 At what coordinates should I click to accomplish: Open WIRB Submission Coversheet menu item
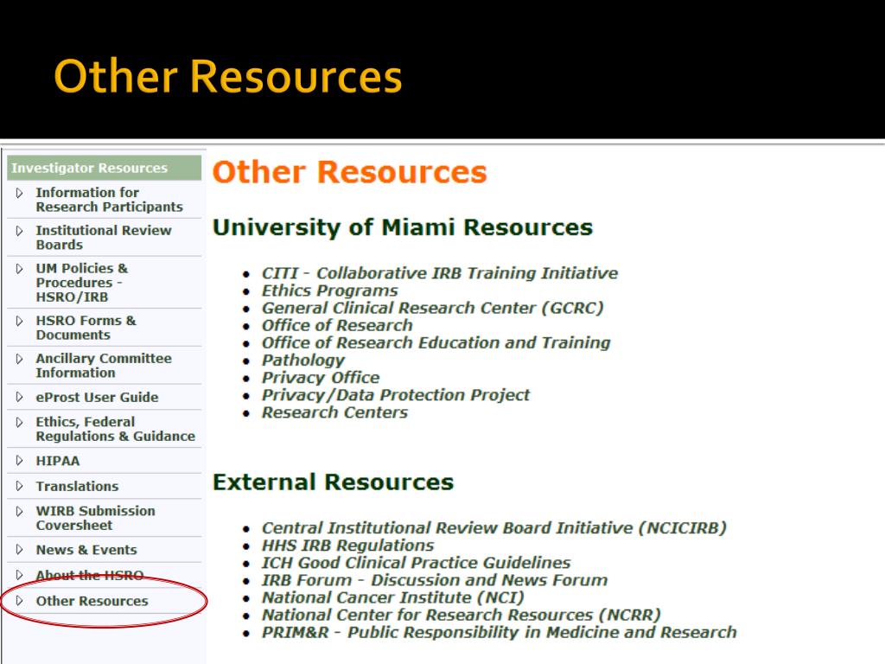coord(95,518)
